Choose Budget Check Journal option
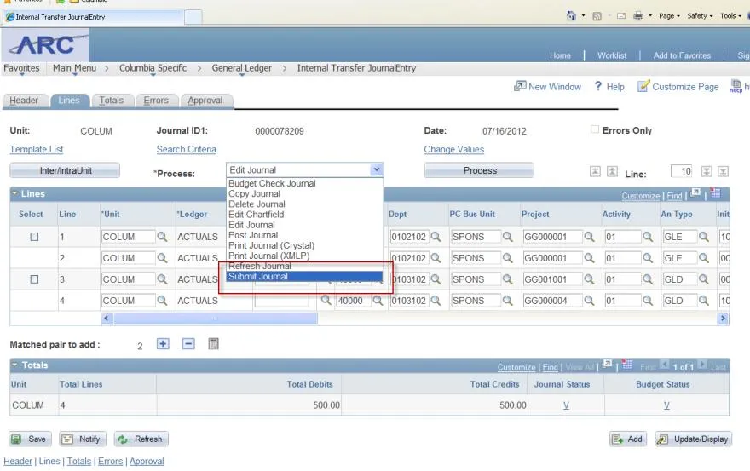This screenshot has height=471, width=750. coord(304,183)
